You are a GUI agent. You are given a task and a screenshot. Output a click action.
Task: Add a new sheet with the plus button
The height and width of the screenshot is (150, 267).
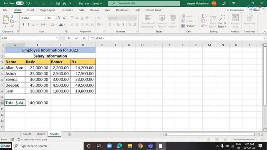[70, 134]
